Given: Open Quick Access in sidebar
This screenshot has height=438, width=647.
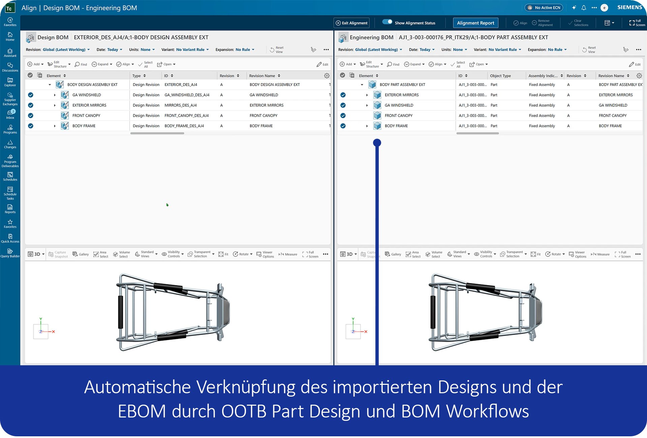Looking at the screenshot, I should click(10, 238).
